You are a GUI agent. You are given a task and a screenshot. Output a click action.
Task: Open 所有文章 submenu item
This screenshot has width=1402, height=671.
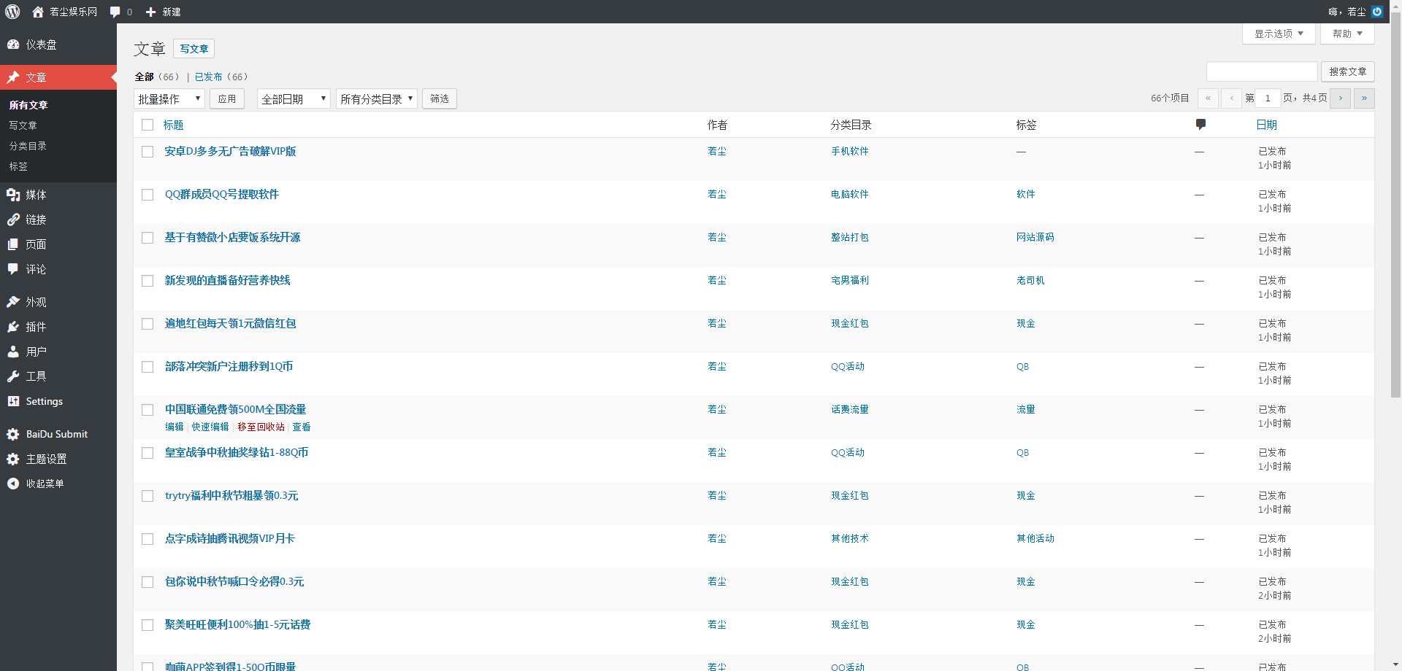click(x=28, y=105)
